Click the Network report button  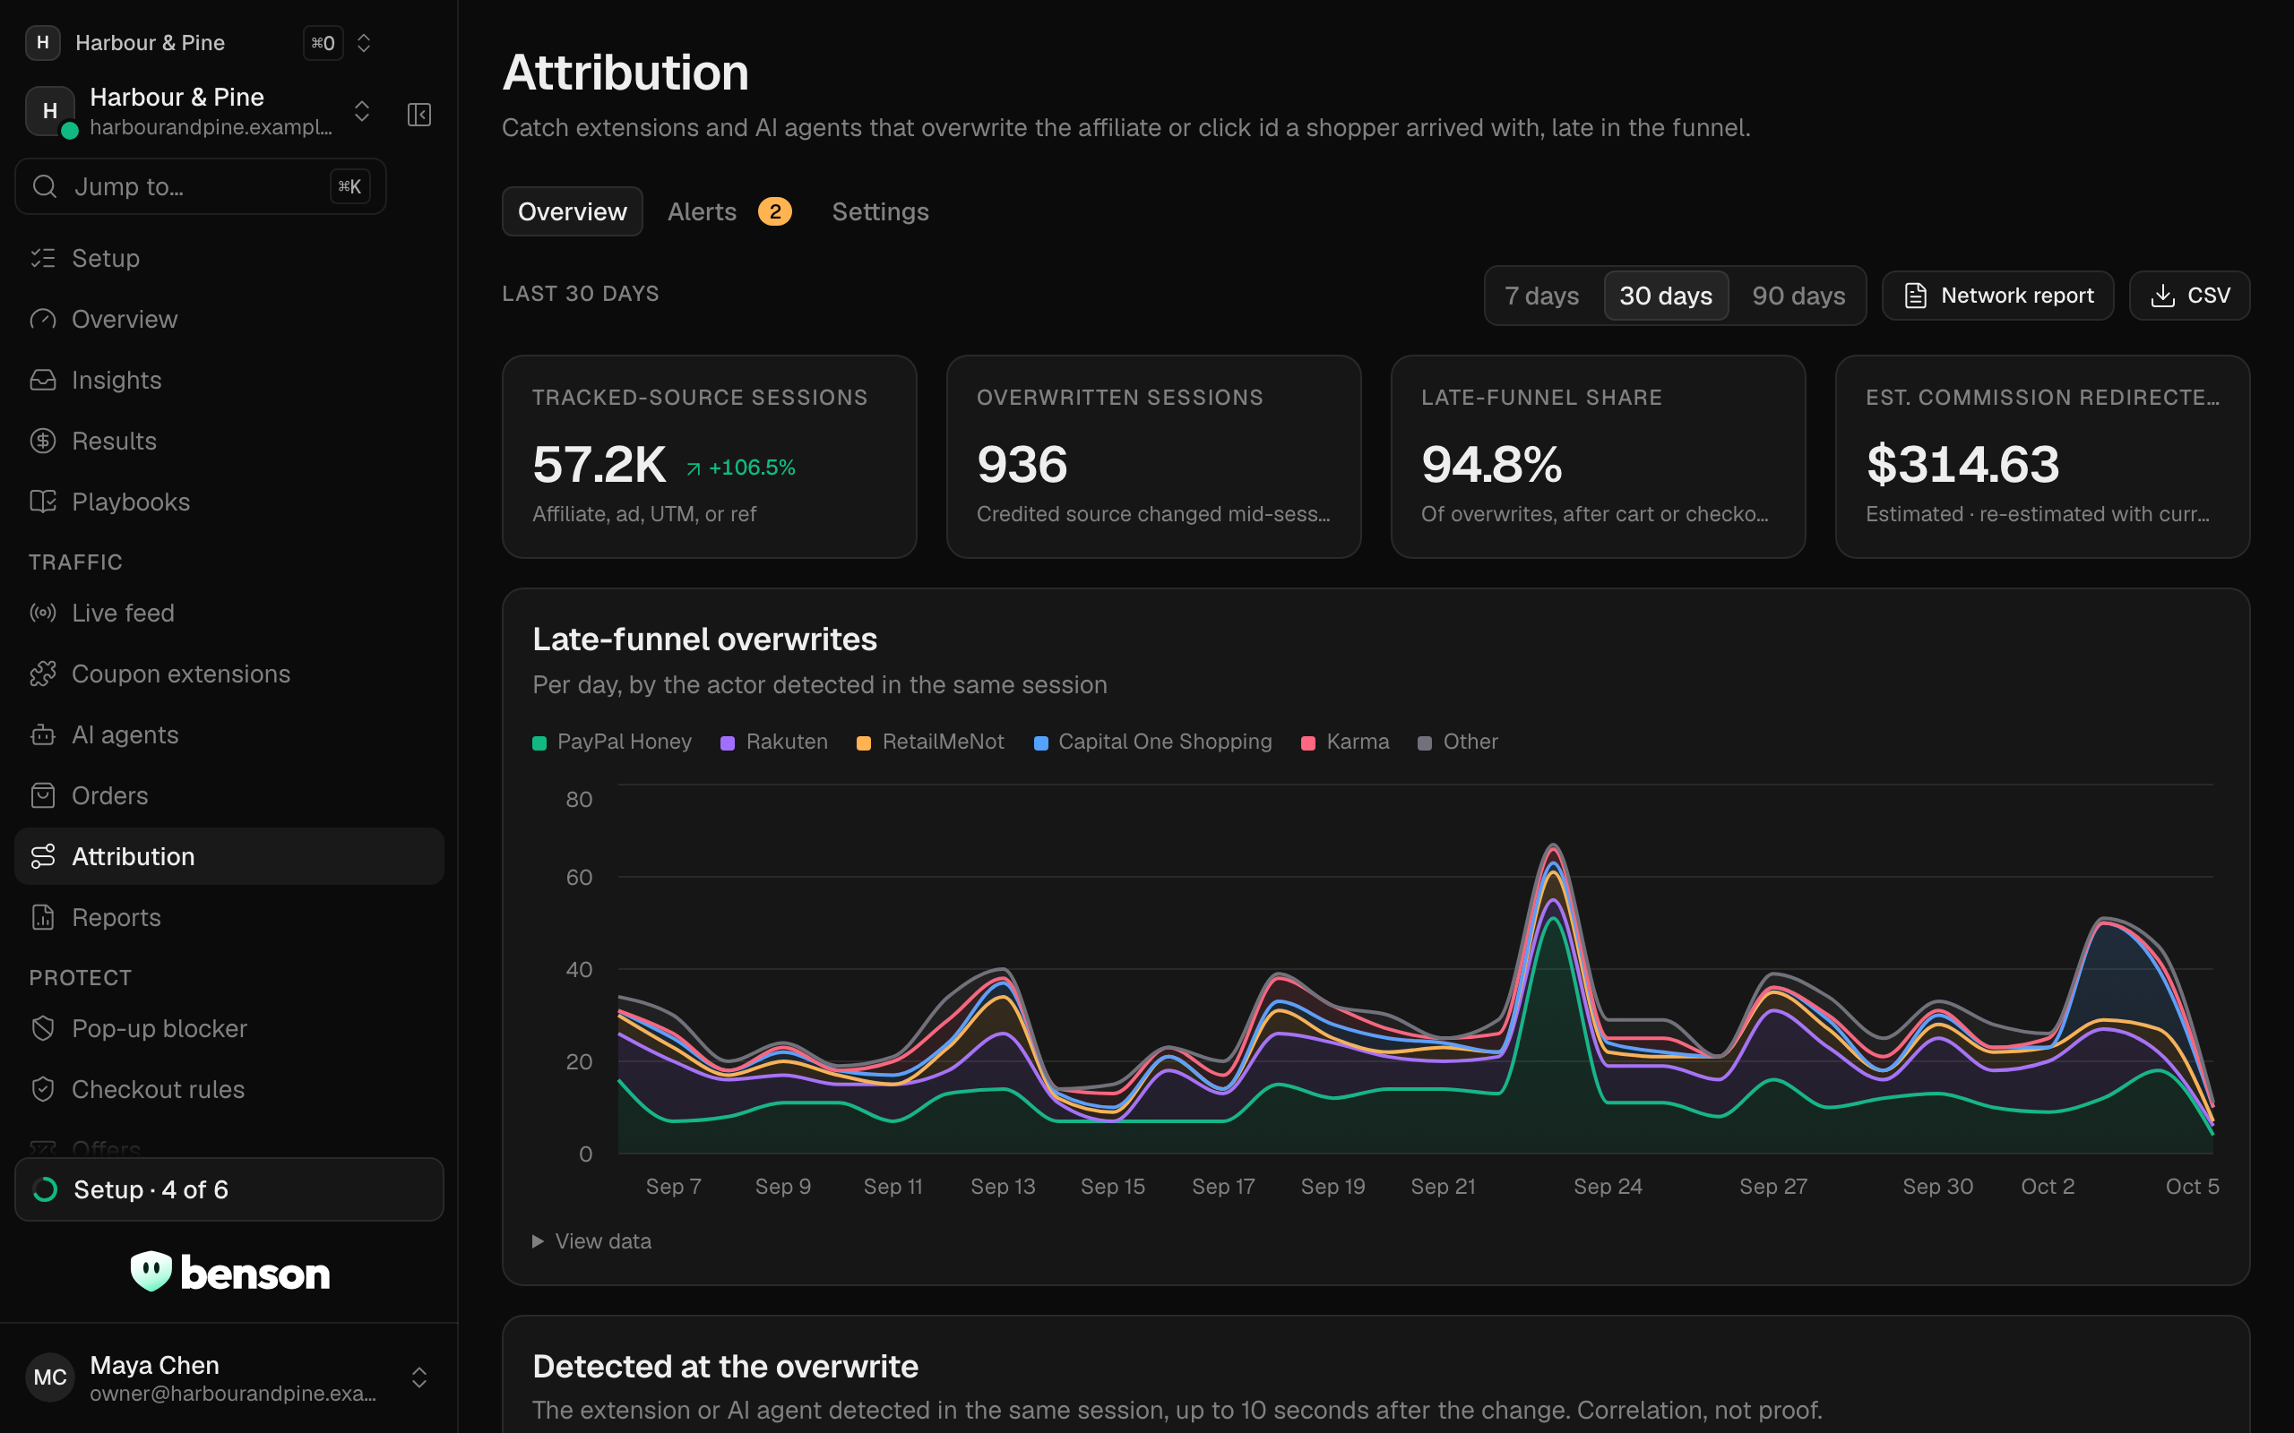pos(1997,296)
